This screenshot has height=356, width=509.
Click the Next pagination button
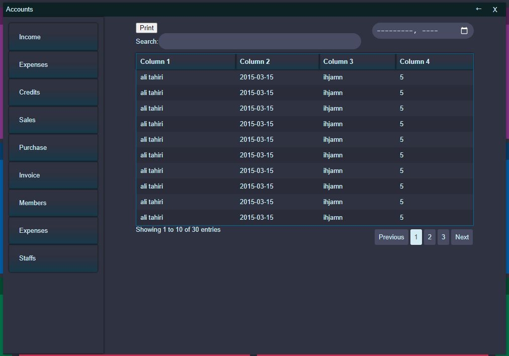click(x=461, y=237)
